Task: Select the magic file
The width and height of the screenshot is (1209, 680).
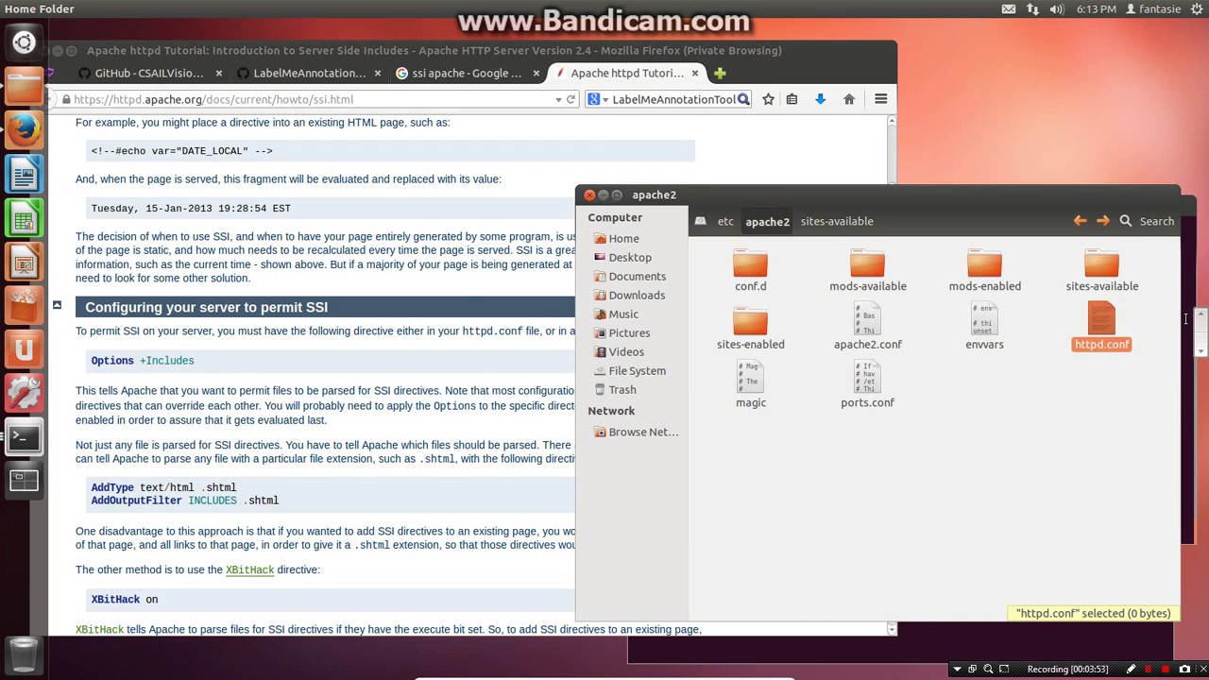Action: tap(751, 385)
